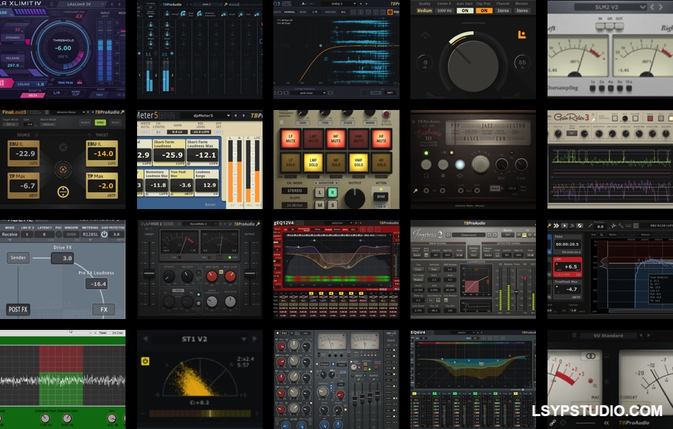The width and height of the screenshot is (673, 429).
Task: Click the target icon in FinalLoud3 center
Action: click(63, 169)
